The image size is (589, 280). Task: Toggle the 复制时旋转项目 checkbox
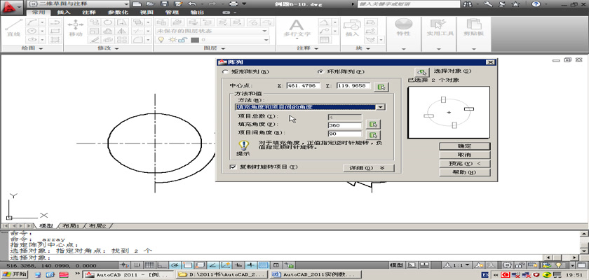233,167
